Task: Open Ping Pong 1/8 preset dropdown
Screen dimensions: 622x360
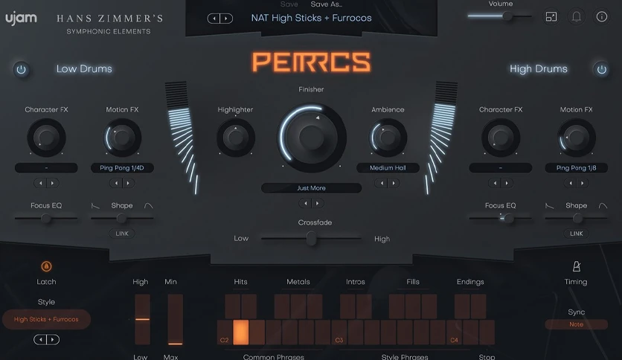Action: [577, 167]
